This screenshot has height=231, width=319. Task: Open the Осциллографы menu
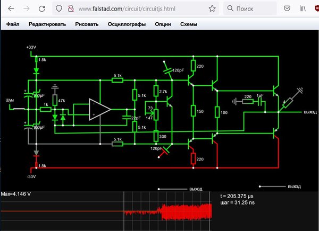127,24
